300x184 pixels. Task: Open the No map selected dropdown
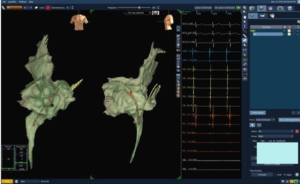pyautogui.click(x=139, y=13)
